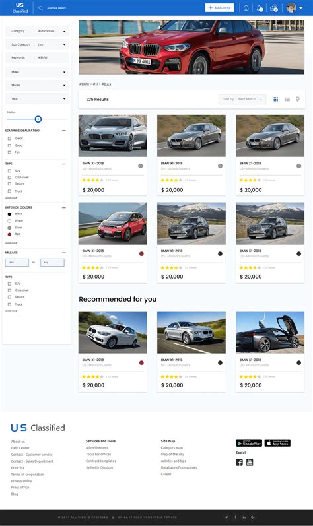
Task: Collapse the Exterior Colors section
Action: [x=64, y=208]
